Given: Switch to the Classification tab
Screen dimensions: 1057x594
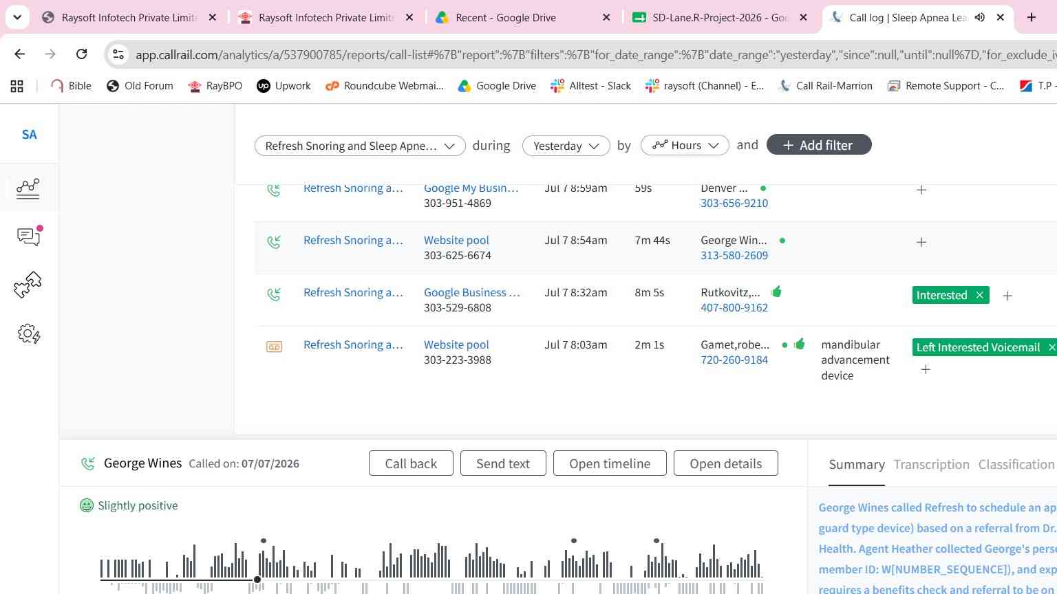Looking at the screenshot, I should click(1016, 465).
